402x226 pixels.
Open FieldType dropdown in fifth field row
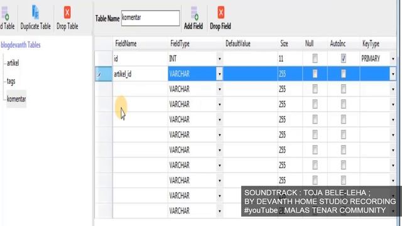pos(219,120)
